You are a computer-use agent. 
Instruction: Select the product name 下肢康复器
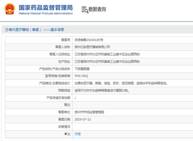click(82, 69)
